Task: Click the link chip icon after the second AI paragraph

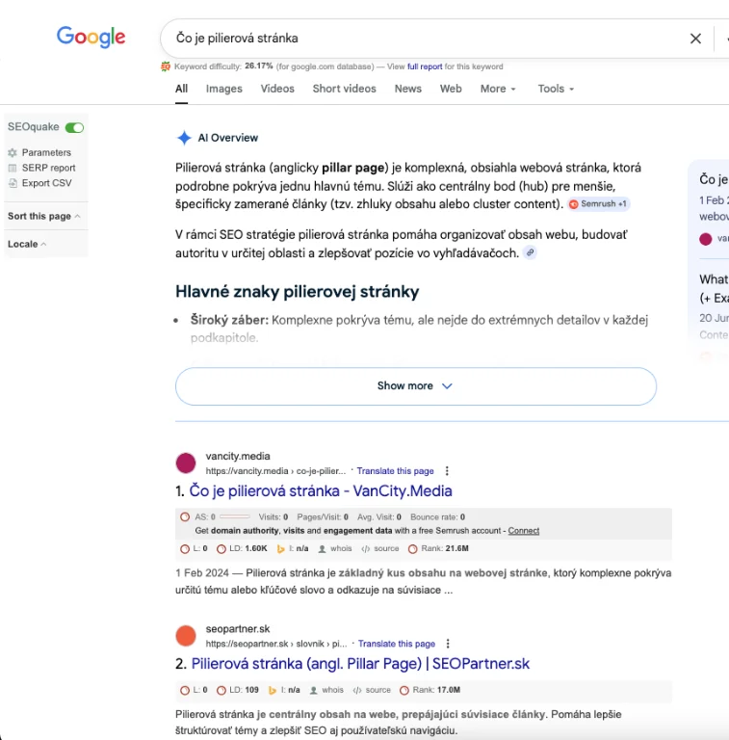Action: [530, 252]
